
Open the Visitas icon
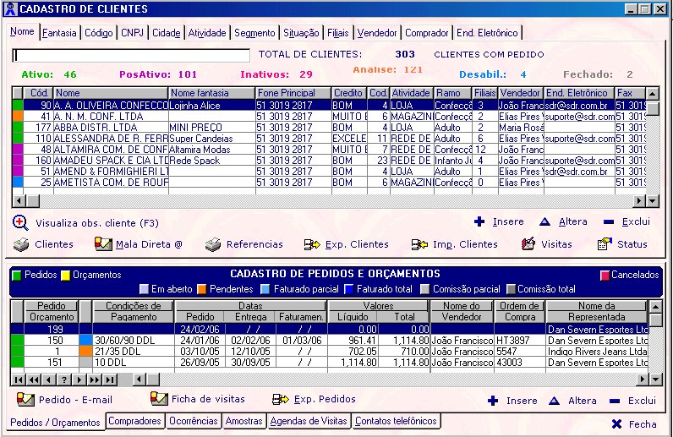point(528,243)
